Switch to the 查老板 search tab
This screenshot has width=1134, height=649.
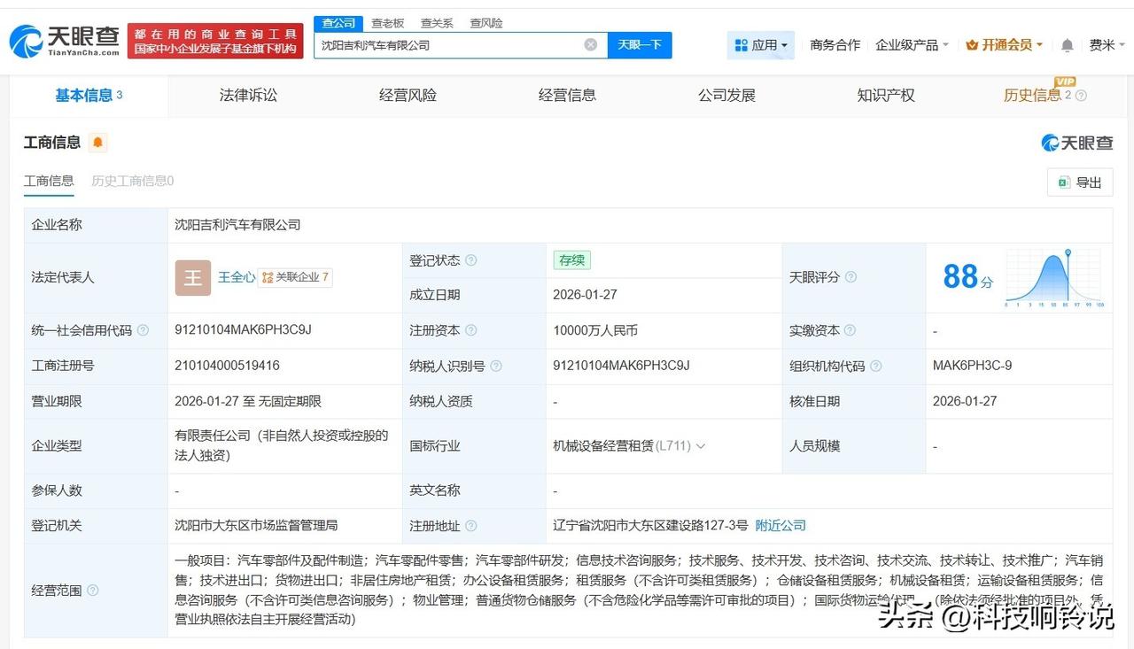(x=387, y=23)
